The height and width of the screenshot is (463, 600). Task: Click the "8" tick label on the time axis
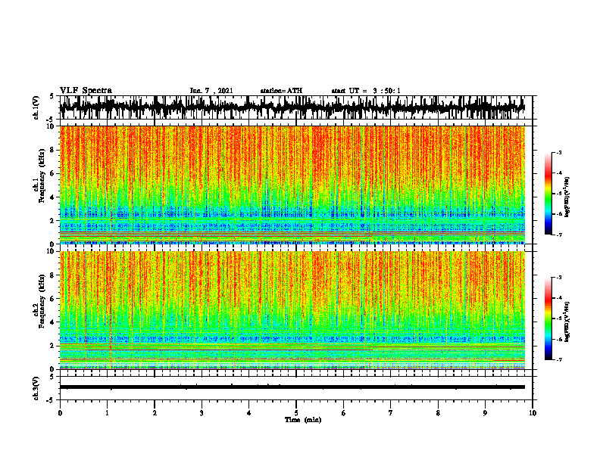click(438, 413)
